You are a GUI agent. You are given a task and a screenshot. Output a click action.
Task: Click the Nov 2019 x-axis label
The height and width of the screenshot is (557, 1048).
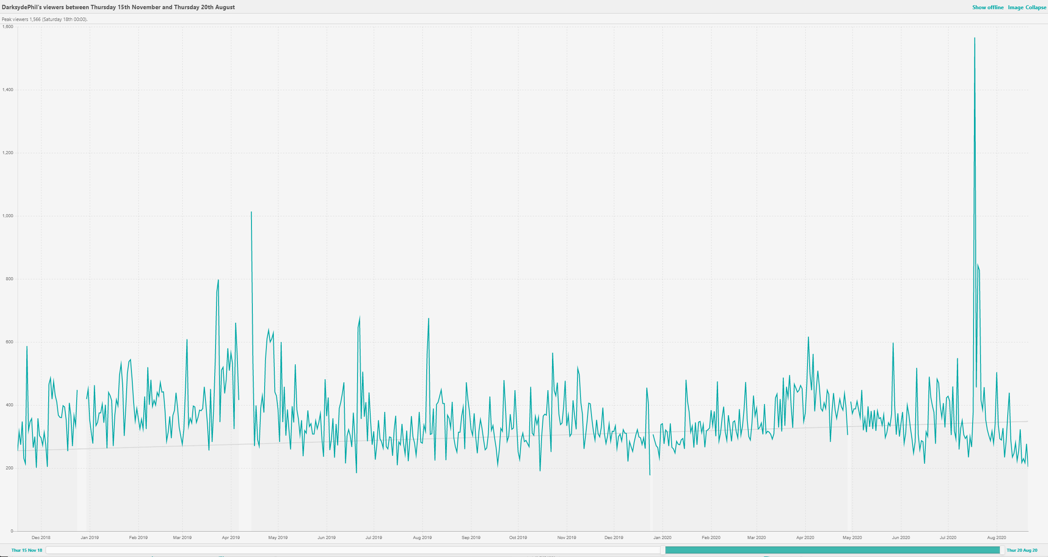[566, 538]
